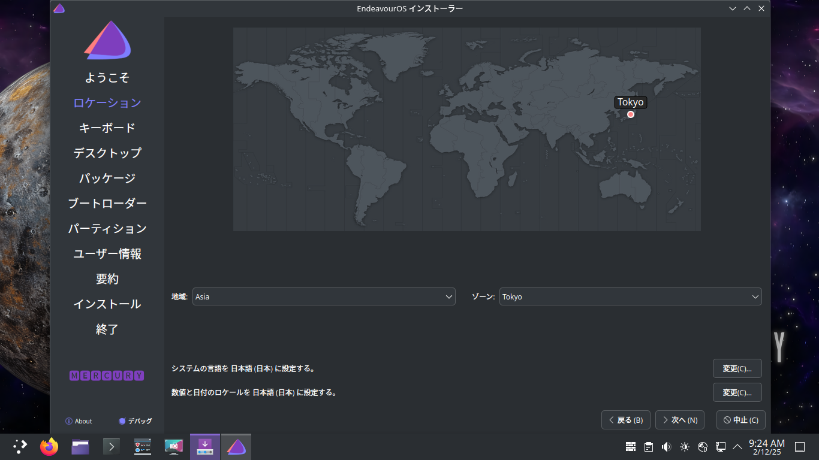Open the monitor-with-camera icon in the taskbar
The image size is (819, 460).
(174, 446)
